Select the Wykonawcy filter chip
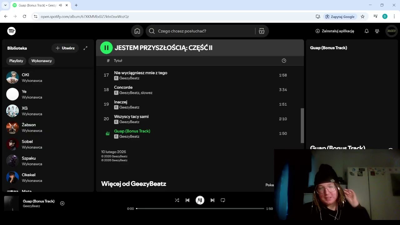The image size is (400, 225). click(42, 61)
